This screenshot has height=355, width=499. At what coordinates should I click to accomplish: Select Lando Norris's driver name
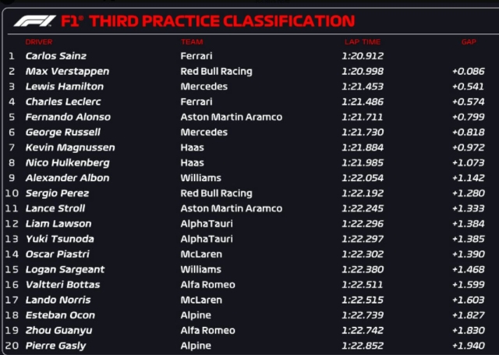tap(58, 300)
